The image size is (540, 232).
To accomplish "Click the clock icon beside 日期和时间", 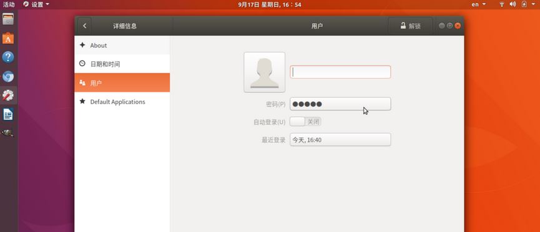I will pos(82,64).
